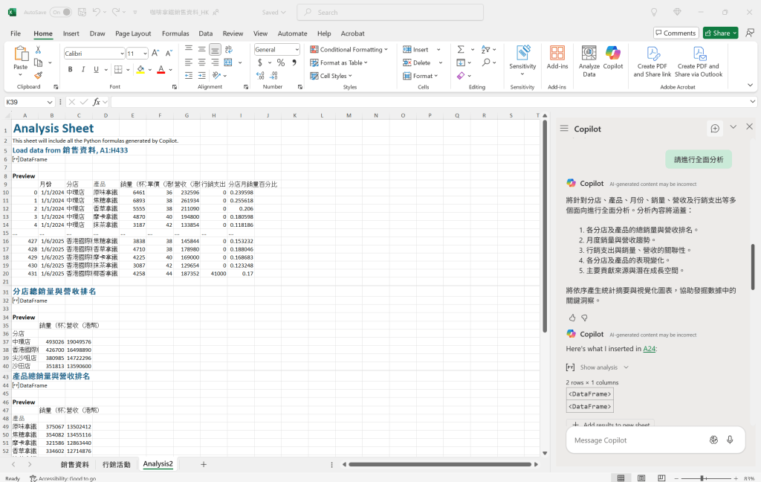
Task: Click the Increase Decimal icon
Action: tap(260, 76)
